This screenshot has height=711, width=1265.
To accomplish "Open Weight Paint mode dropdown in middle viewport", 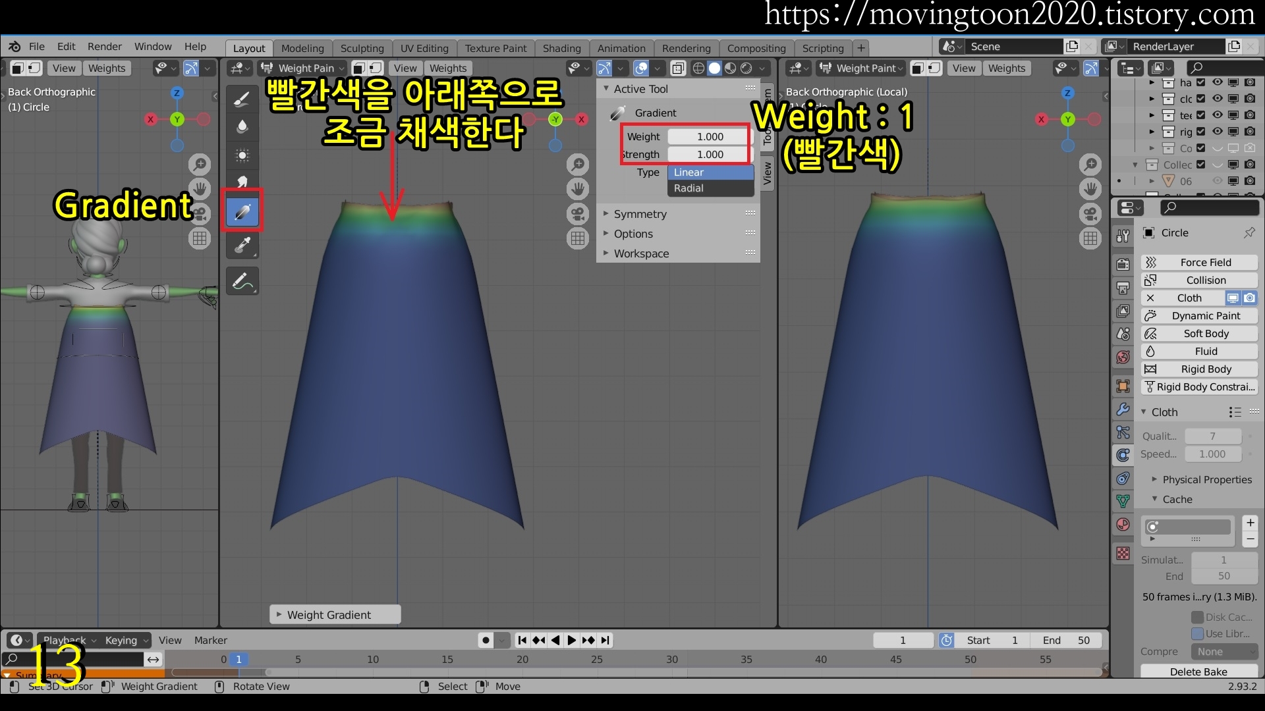I will 302,68.
